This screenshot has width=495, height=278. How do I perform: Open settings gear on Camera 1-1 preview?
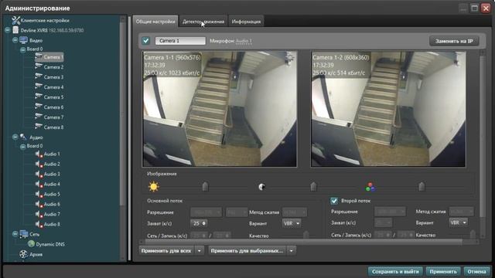tap(290, 58)
